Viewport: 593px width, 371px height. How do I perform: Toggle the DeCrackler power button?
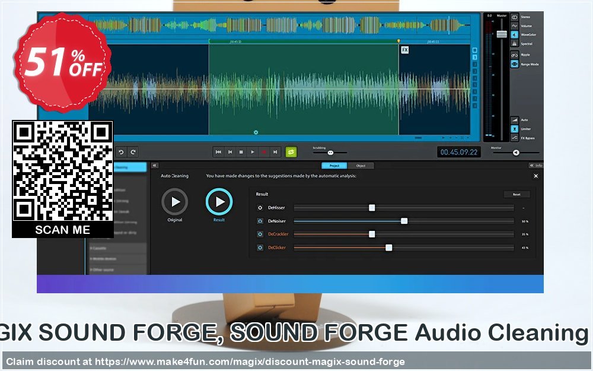[260, 234]
